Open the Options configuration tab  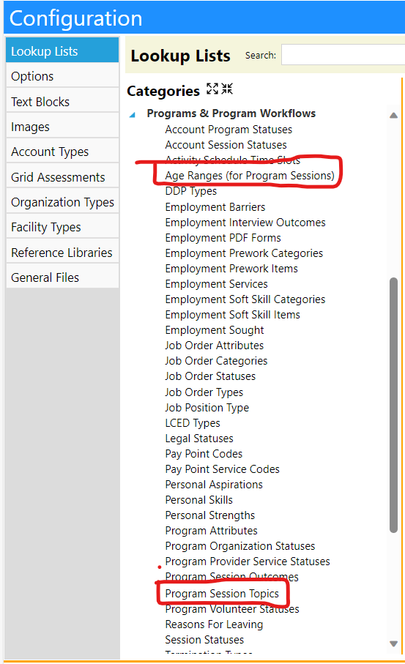click(63, 76)
